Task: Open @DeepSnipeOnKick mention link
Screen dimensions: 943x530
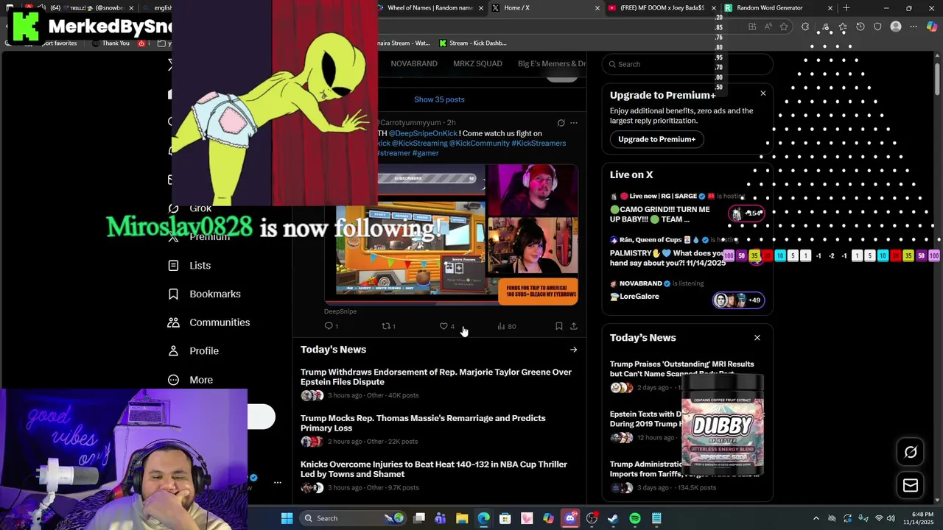Action: point(423,133)
